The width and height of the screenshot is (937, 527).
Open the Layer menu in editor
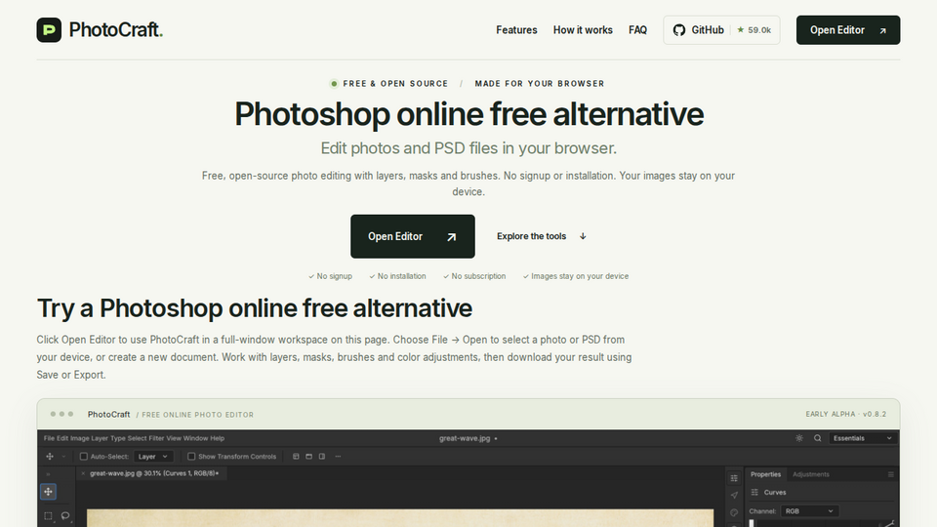(x=100, y=438)
